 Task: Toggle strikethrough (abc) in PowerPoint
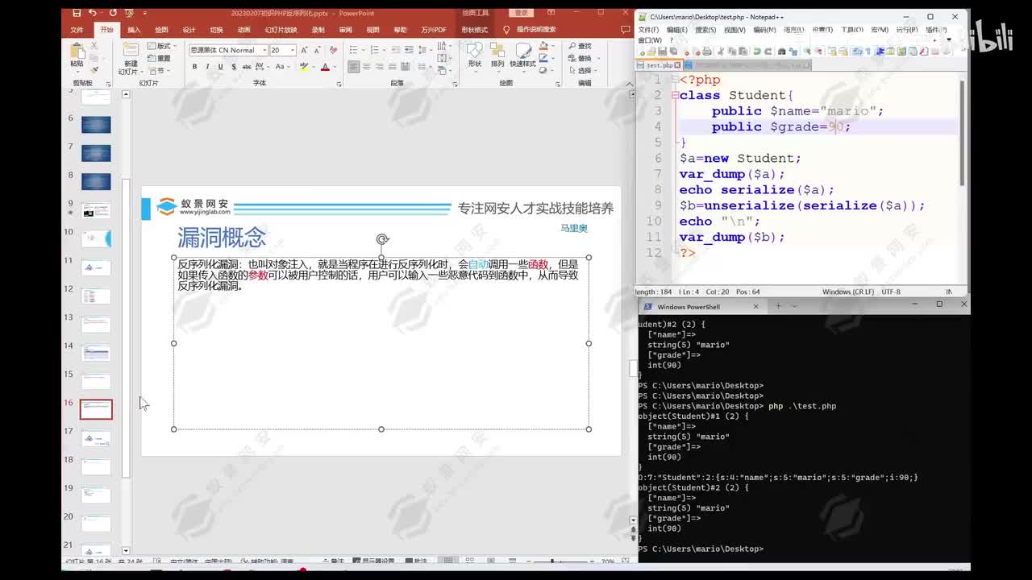click(x=247, y=67)
